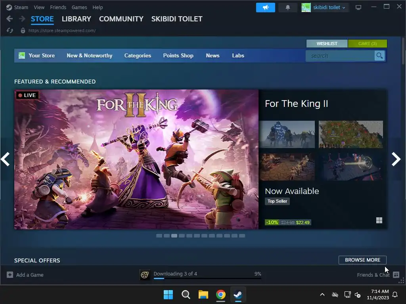Open the Help menu
Screen dimensions: 406x304
pos(98,7)
